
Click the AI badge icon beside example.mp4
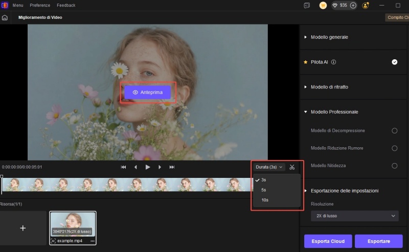point(53,241)
